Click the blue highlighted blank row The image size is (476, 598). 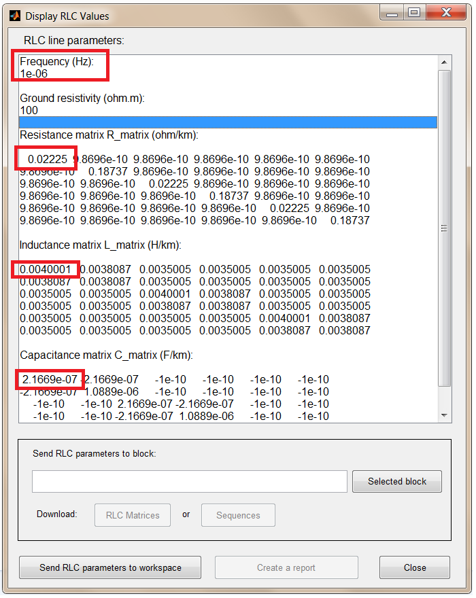(x=228, y=122)
